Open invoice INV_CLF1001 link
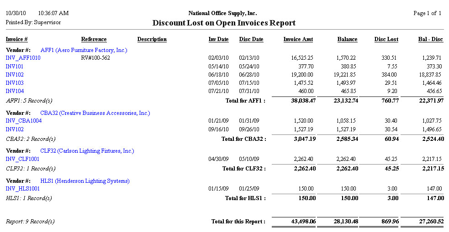The height and width of the screenshot is (232, 449). tap(22, 159)
